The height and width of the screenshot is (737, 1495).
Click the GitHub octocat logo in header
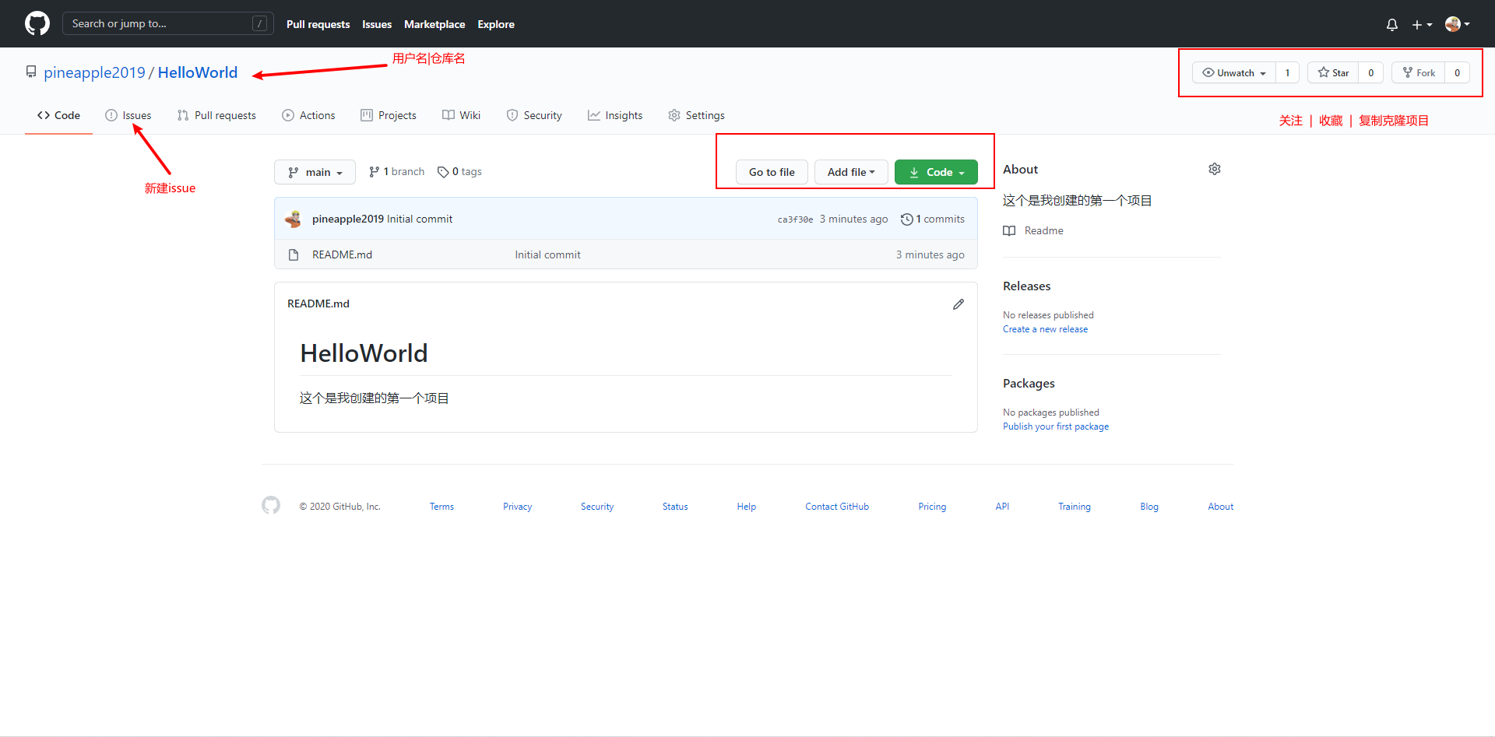[37, 23]
